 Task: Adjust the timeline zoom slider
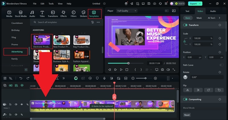pos(144,78)
